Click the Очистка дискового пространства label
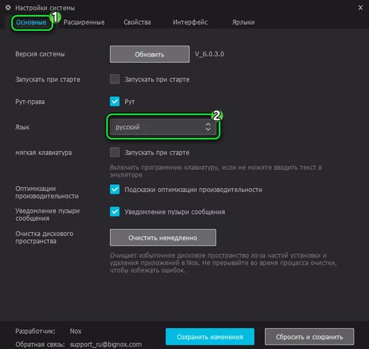 pyautogui.click(x=45, y=237)
